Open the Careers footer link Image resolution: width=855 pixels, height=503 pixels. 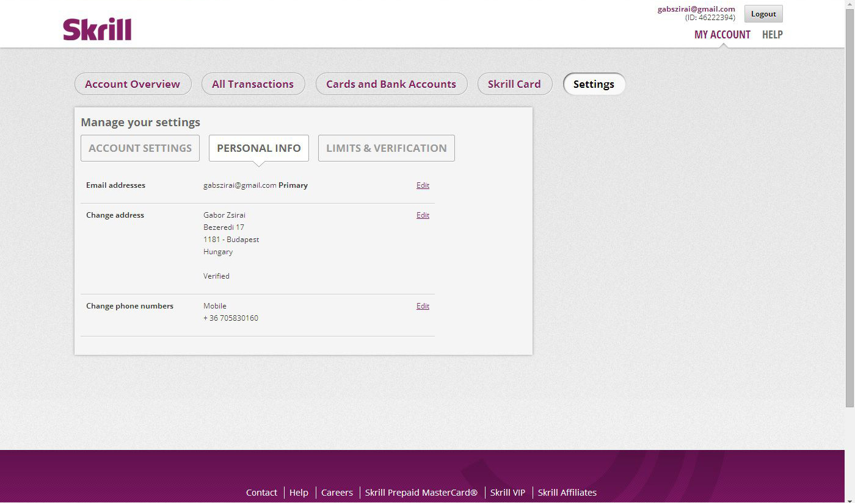click(337, 493)
